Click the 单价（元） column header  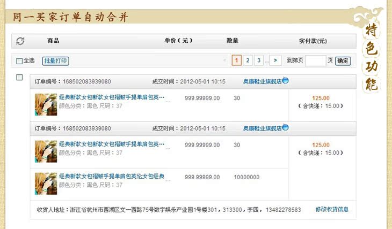178,41
